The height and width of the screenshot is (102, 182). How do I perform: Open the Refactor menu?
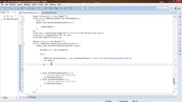(x=13, y=5)
